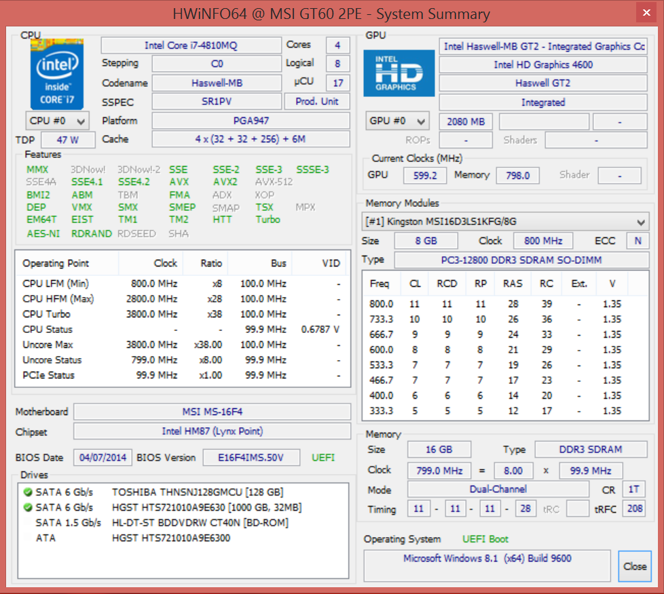The height and width of the screenshot is (594, 664).
Task: Click the CPU Status row
Action: click(x=182, y=329)
